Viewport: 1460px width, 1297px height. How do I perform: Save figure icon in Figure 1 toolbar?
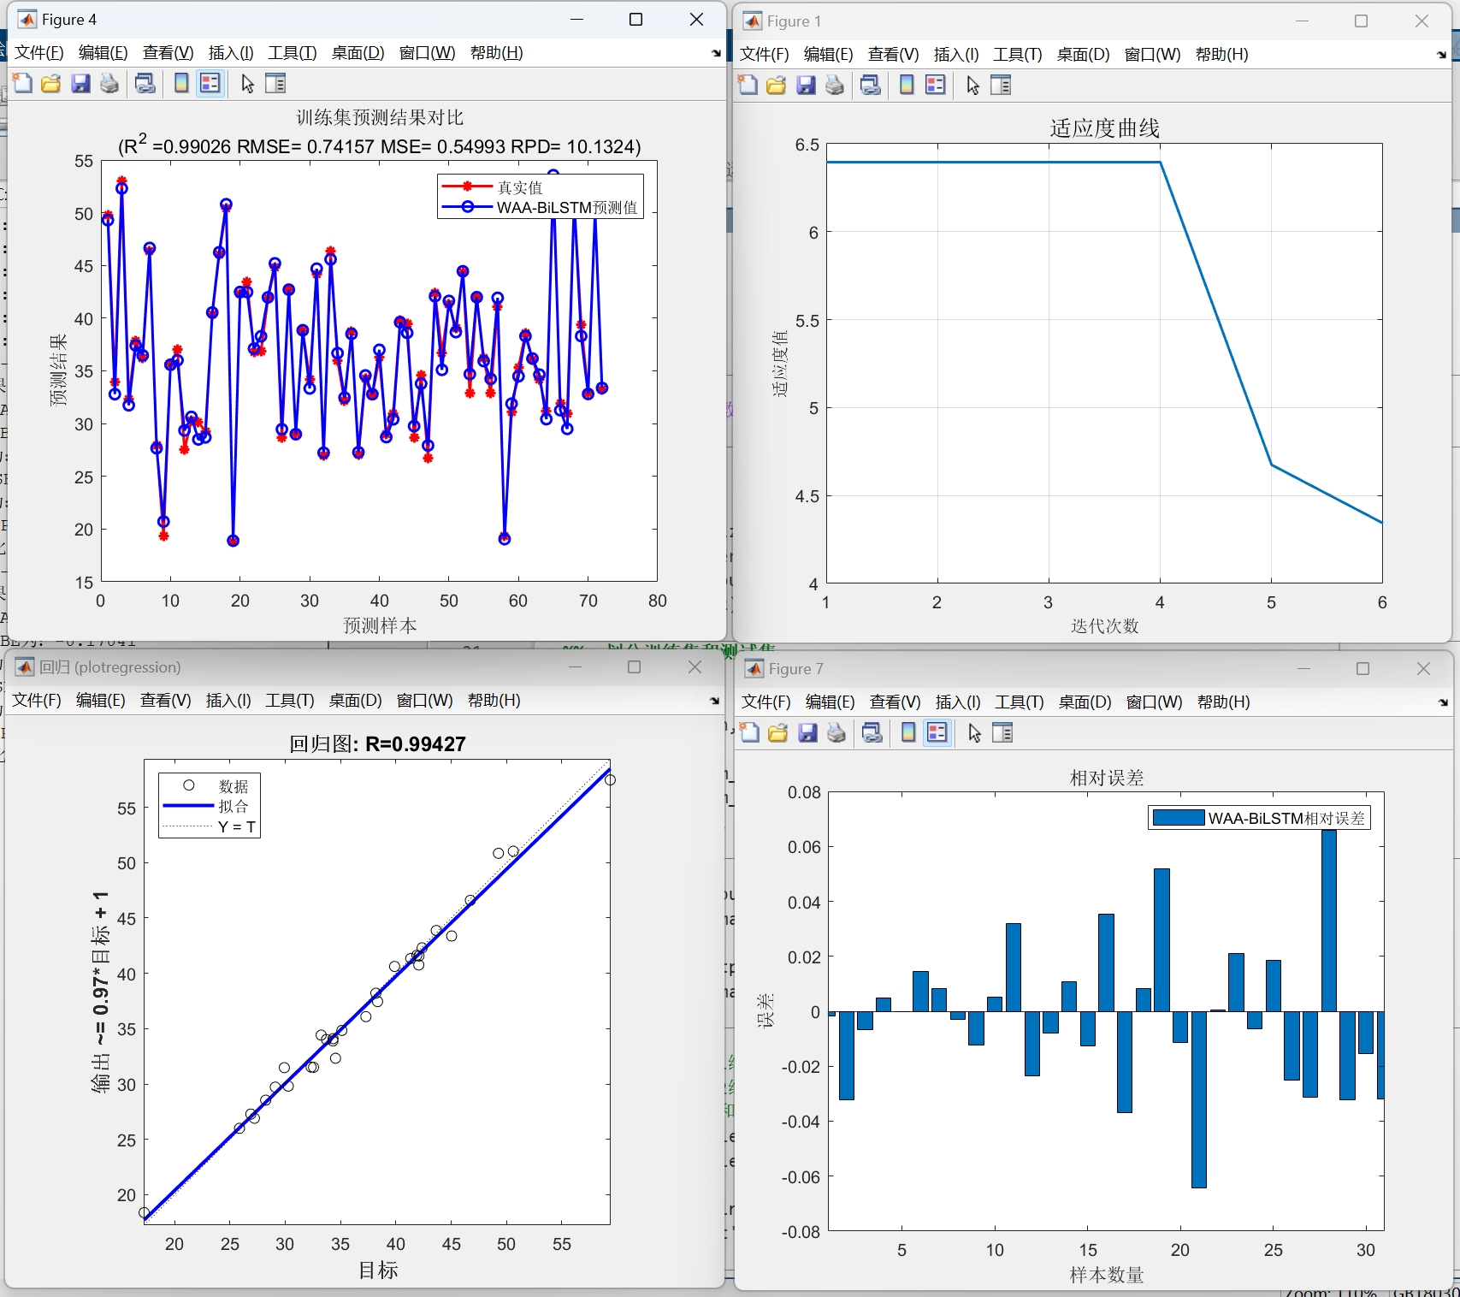click(x=806, y=85)
